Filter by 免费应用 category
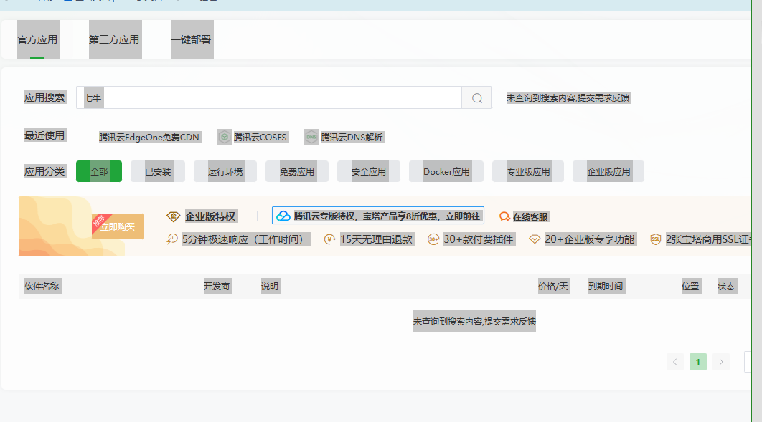Image resolution: width=762 pixels, height=422 pixels. [297, 171]
